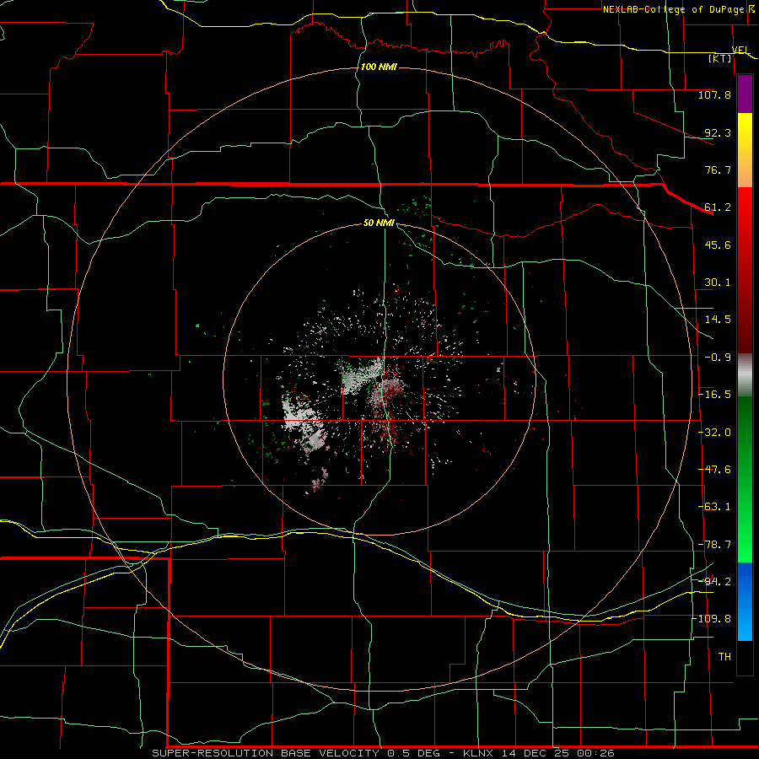The width and height of the screenshot is (759, 759).
Task: Click the 92.3 value on velocity scale
Action: pyautogui.click(x=718, y=132)
